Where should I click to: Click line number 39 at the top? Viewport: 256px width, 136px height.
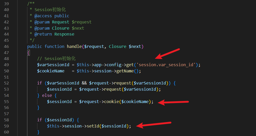tap(6, 4)
